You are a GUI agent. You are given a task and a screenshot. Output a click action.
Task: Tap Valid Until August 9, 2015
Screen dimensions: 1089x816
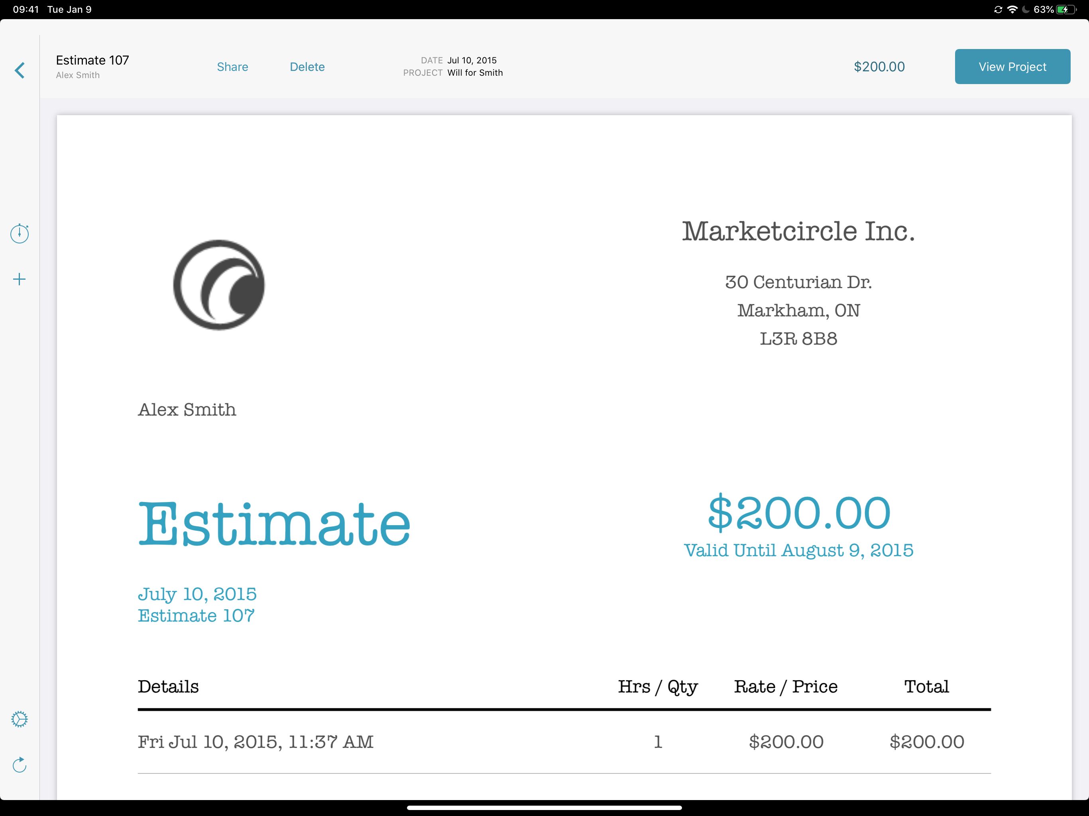coord(798,550)
